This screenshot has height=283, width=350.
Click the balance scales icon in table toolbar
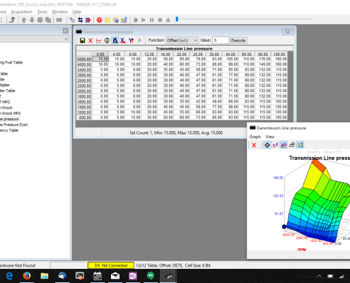pos(107,40)
